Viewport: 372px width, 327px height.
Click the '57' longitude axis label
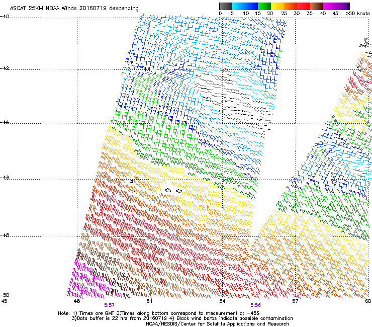coord(295,301)
